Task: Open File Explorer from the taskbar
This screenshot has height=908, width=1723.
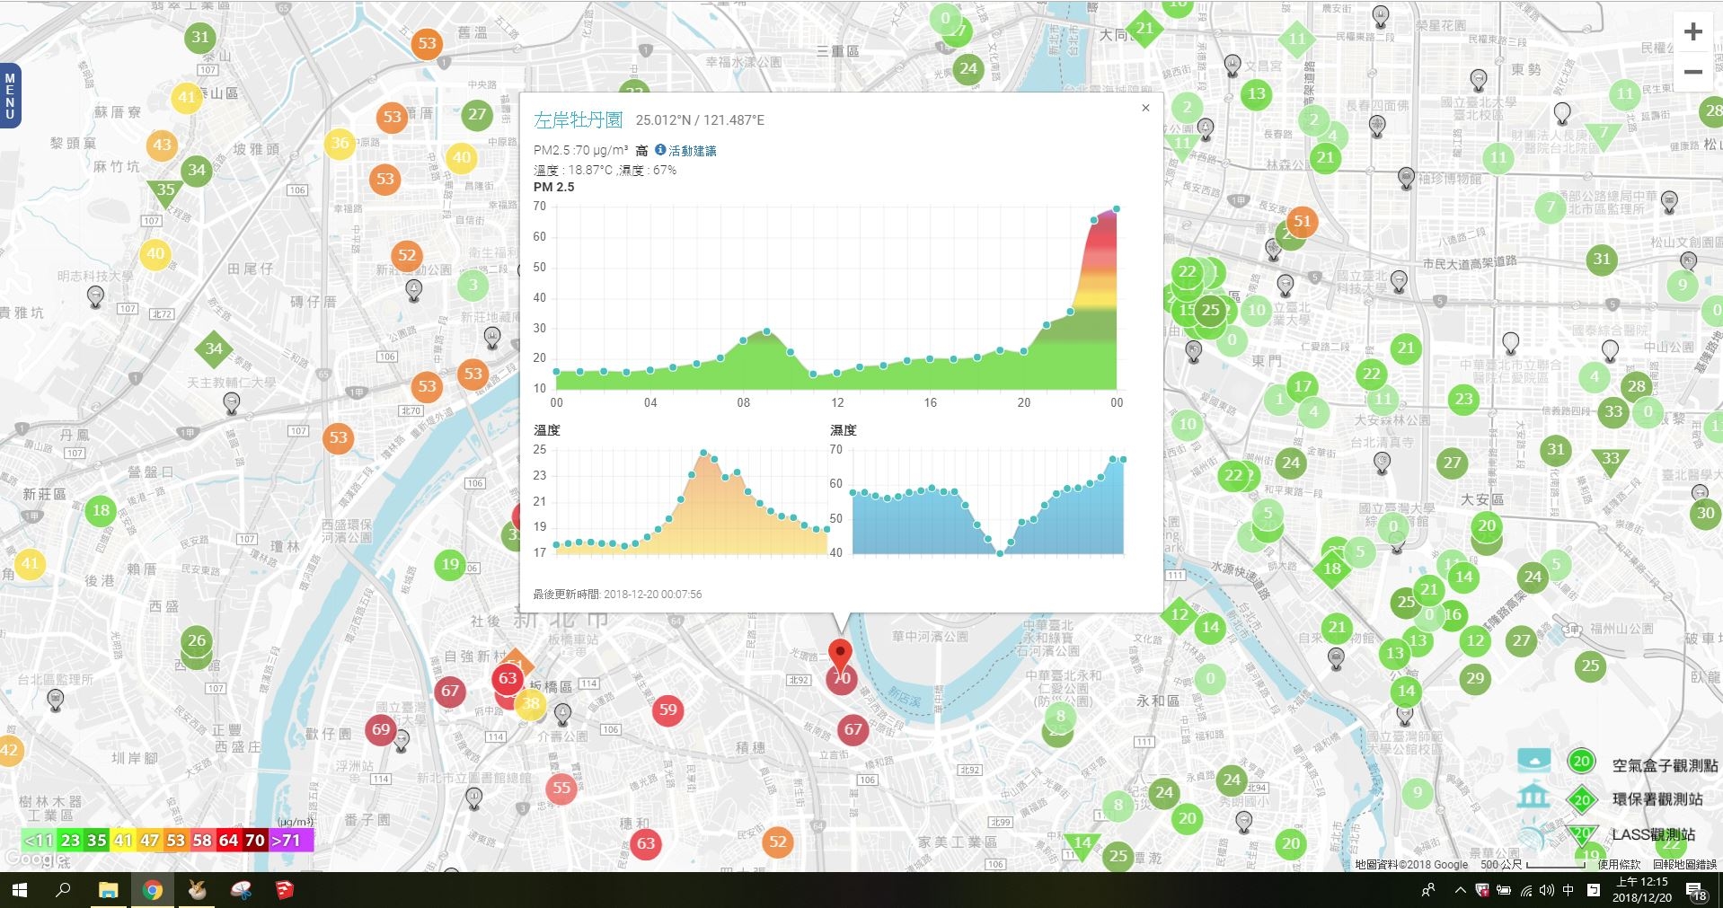Action: (x=108, y=890)
